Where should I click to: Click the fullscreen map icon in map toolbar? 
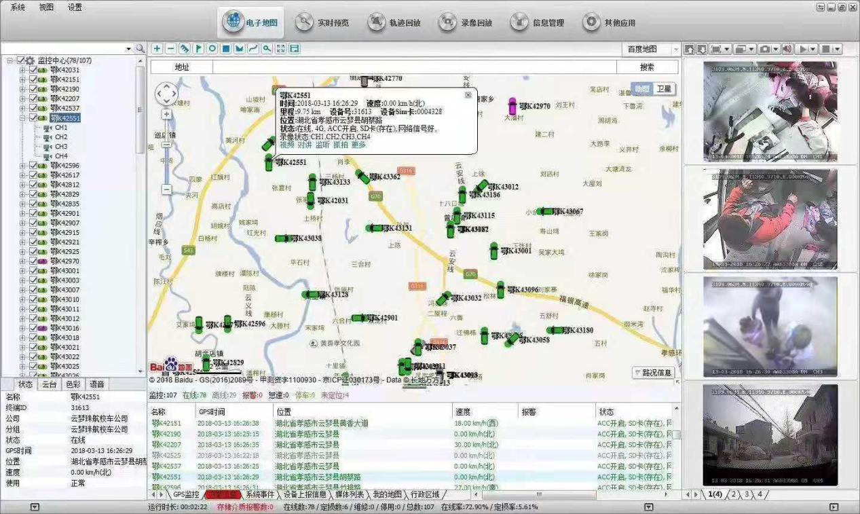tap(281, 49)
